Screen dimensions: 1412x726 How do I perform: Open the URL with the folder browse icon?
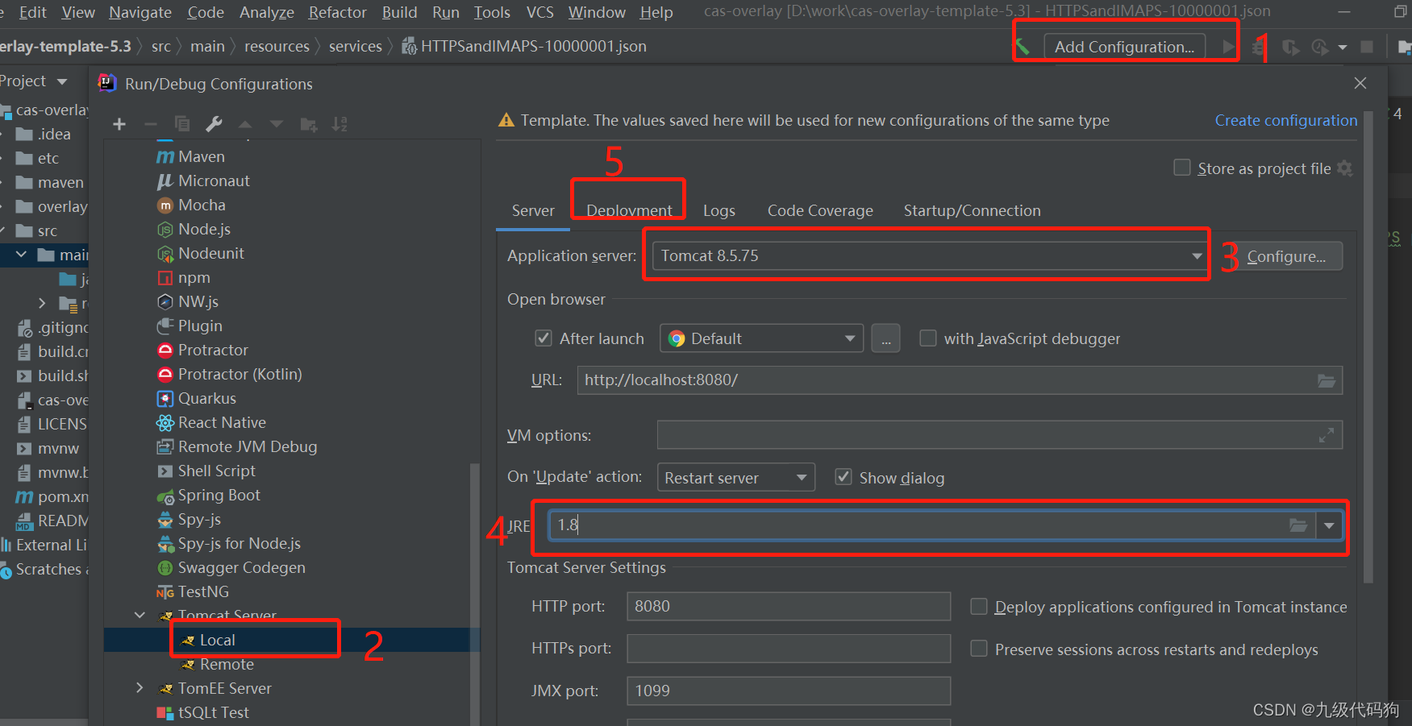click(1327, 380)
